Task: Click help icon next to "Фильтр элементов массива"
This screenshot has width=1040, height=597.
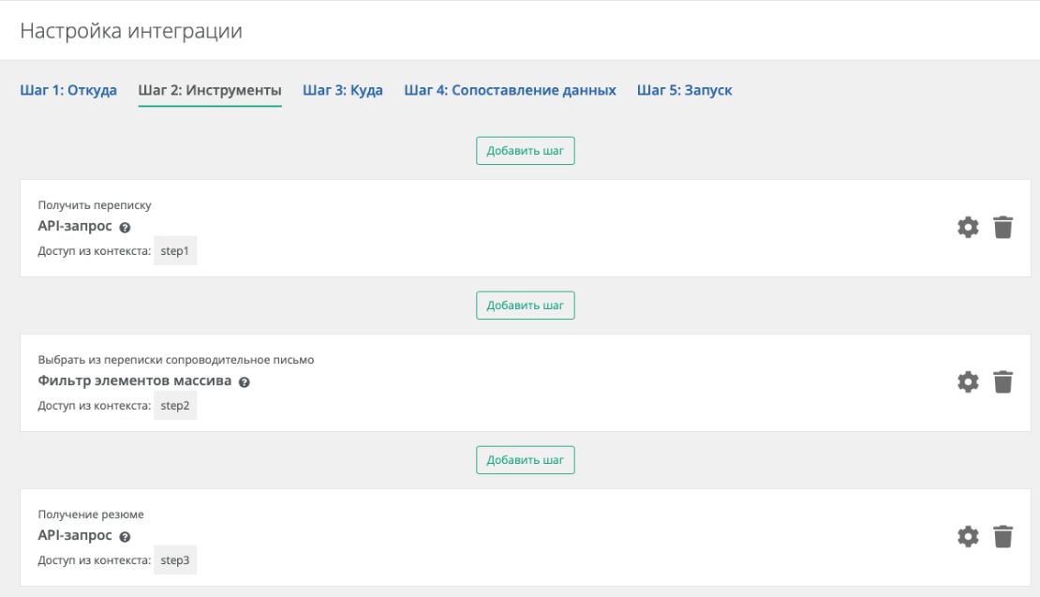Action: point(244,382)
